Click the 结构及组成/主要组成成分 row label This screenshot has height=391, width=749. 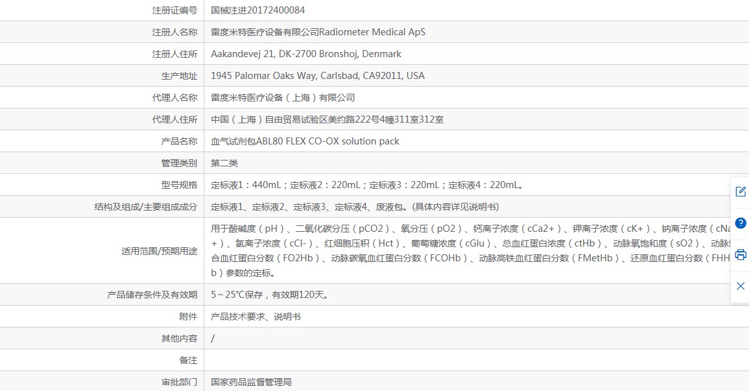tap(146, 207)
